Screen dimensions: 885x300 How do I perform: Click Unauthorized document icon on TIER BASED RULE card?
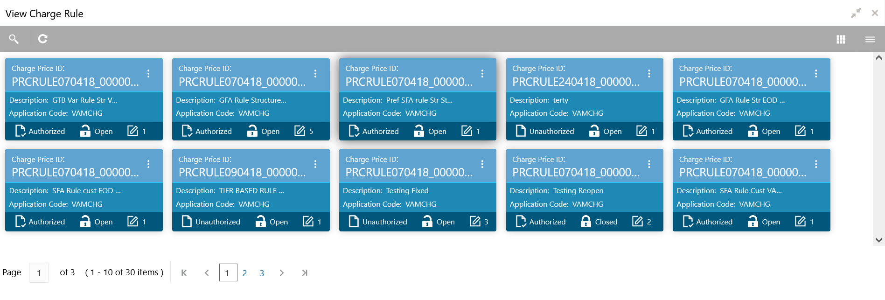(187, 222)
